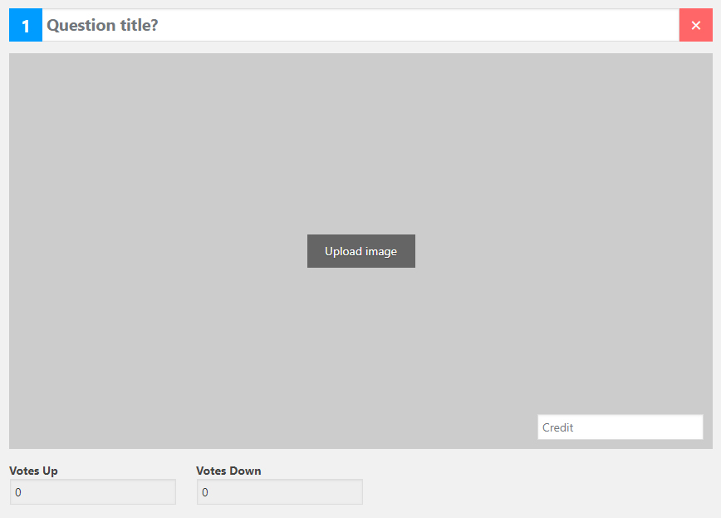721x518 pixels.
Task: Open the image uploader for this question
Action: [360, 251]
